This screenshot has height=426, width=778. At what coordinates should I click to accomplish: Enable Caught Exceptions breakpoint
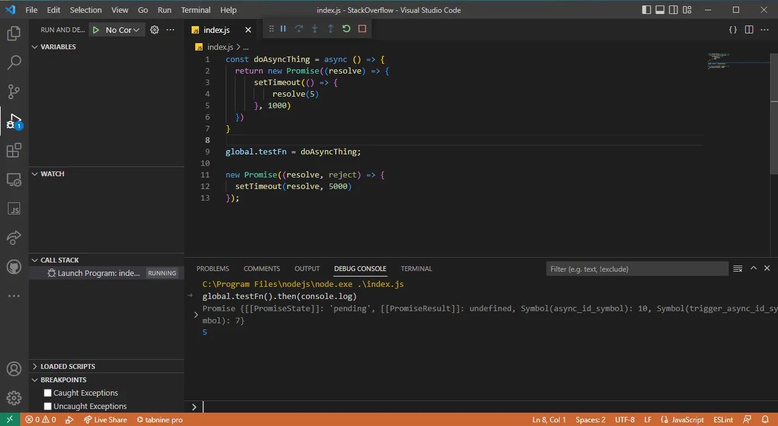point(48,393)
